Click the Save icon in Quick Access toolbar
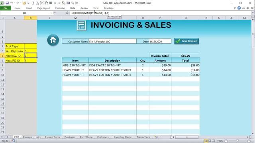Screen dimensions: 255x143 [x=7, y=3]
